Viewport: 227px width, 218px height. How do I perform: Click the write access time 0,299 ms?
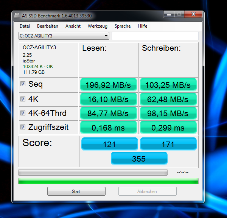(168, 128)
